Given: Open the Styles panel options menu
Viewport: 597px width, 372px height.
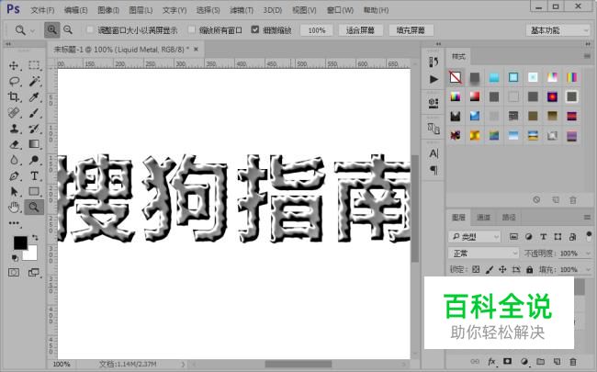Looking at the screenshot, I should tap(587, 56).
